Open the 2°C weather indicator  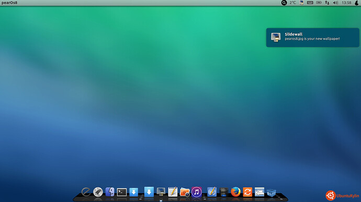(292, 3)
